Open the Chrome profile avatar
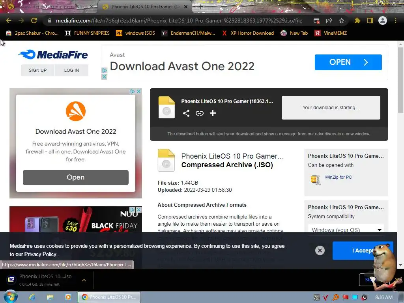Screen dimensions: 404x303 (x=383, y=21)
